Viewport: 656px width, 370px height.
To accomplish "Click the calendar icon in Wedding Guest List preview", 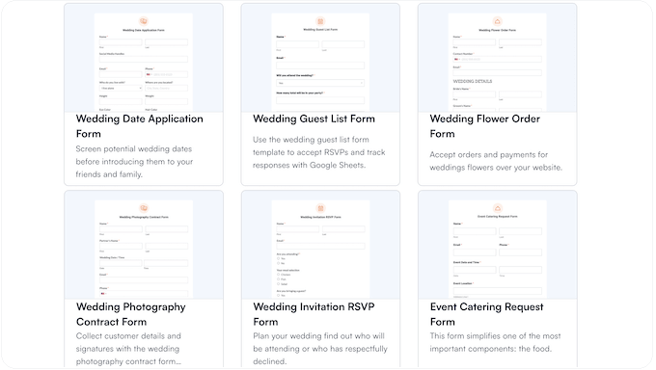I will pyautogui.click(x=320, y=21).
